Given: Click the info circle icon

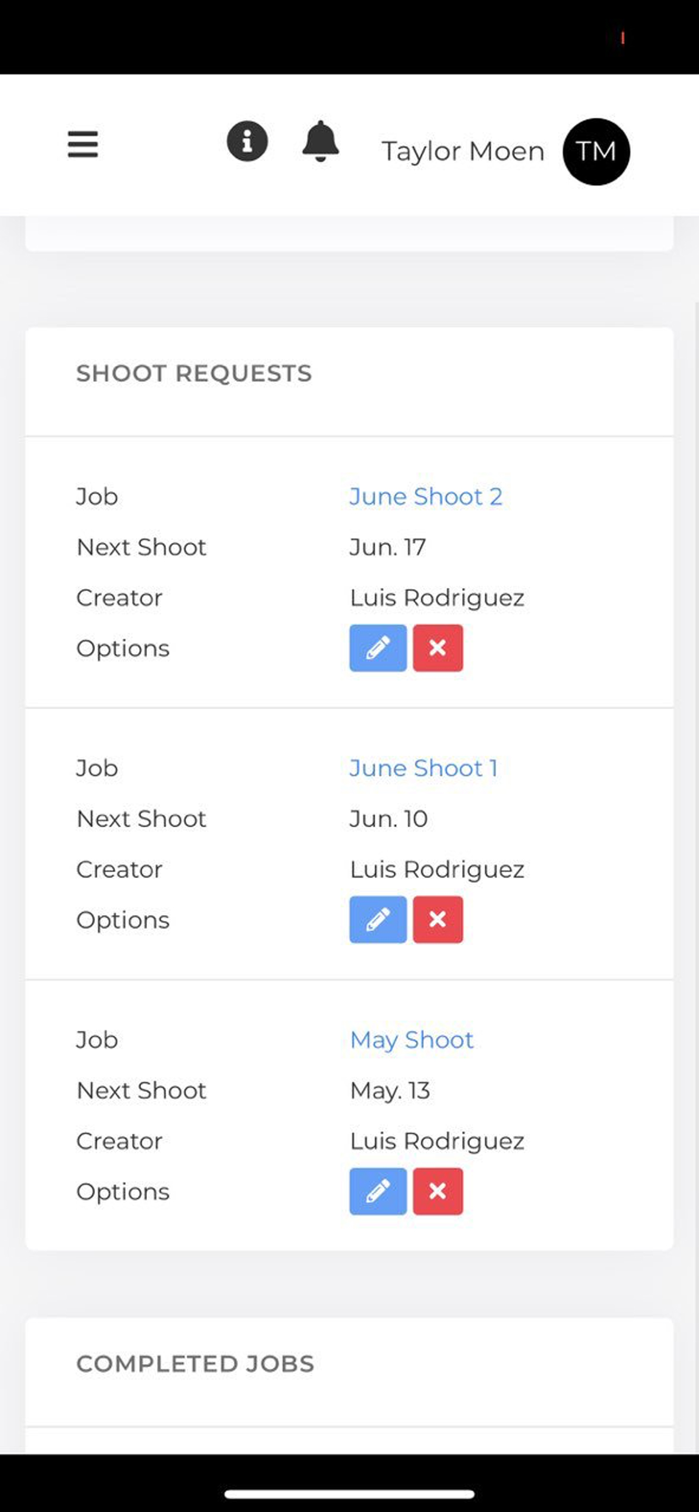Looking at the screenshot, I should 247,142.
